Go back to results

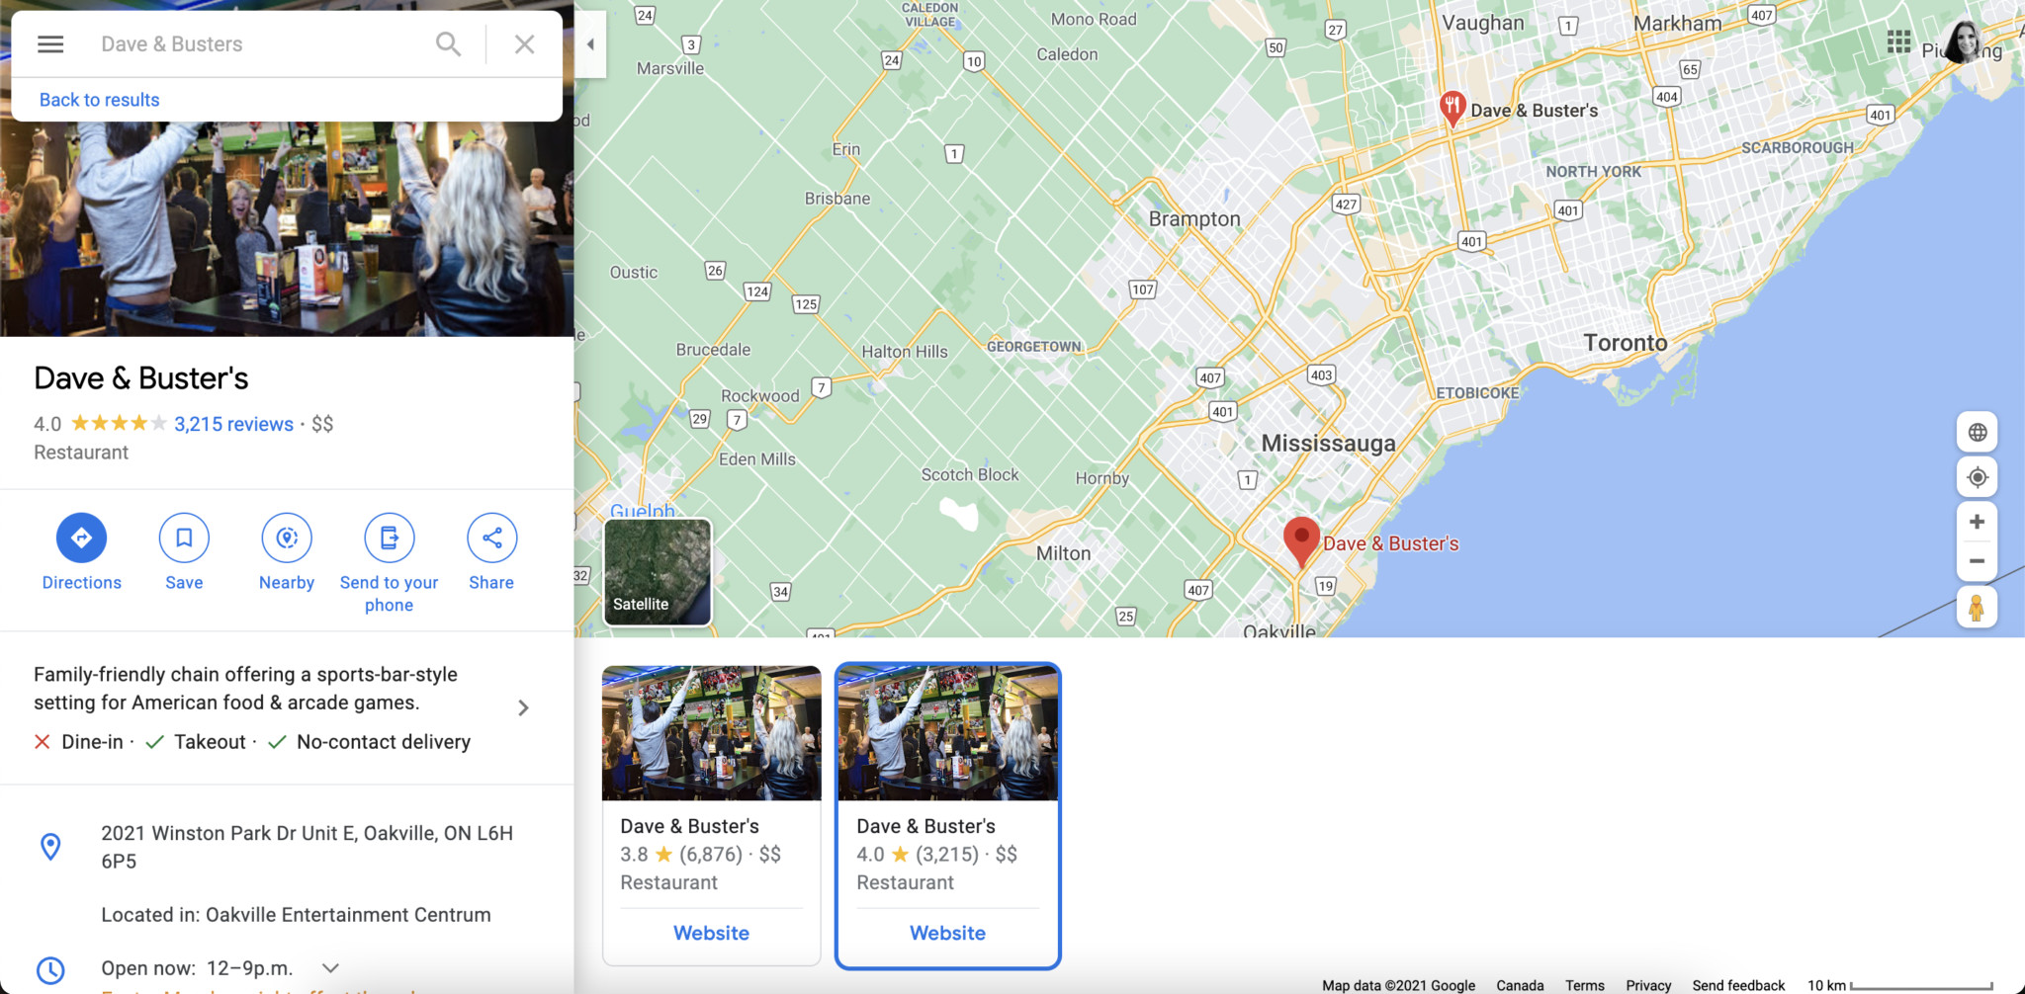(x=99, y=100)
